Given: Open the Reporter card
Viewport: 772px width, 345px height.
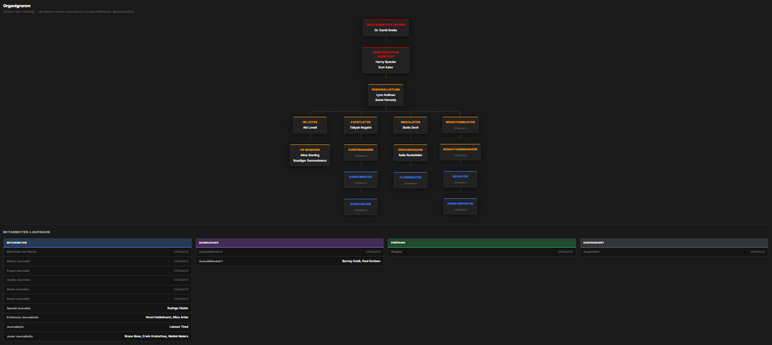Looking at the screenshot, I should pos(460,180).
